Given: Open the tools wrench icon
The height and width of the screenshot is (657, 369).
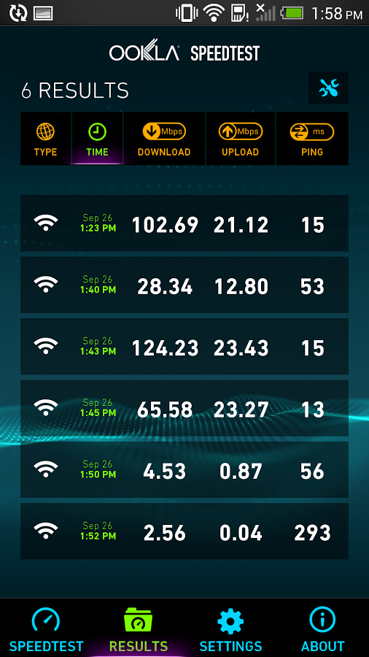Looking at the screenshot, I should pyautogui.click(x=328, y=88).
